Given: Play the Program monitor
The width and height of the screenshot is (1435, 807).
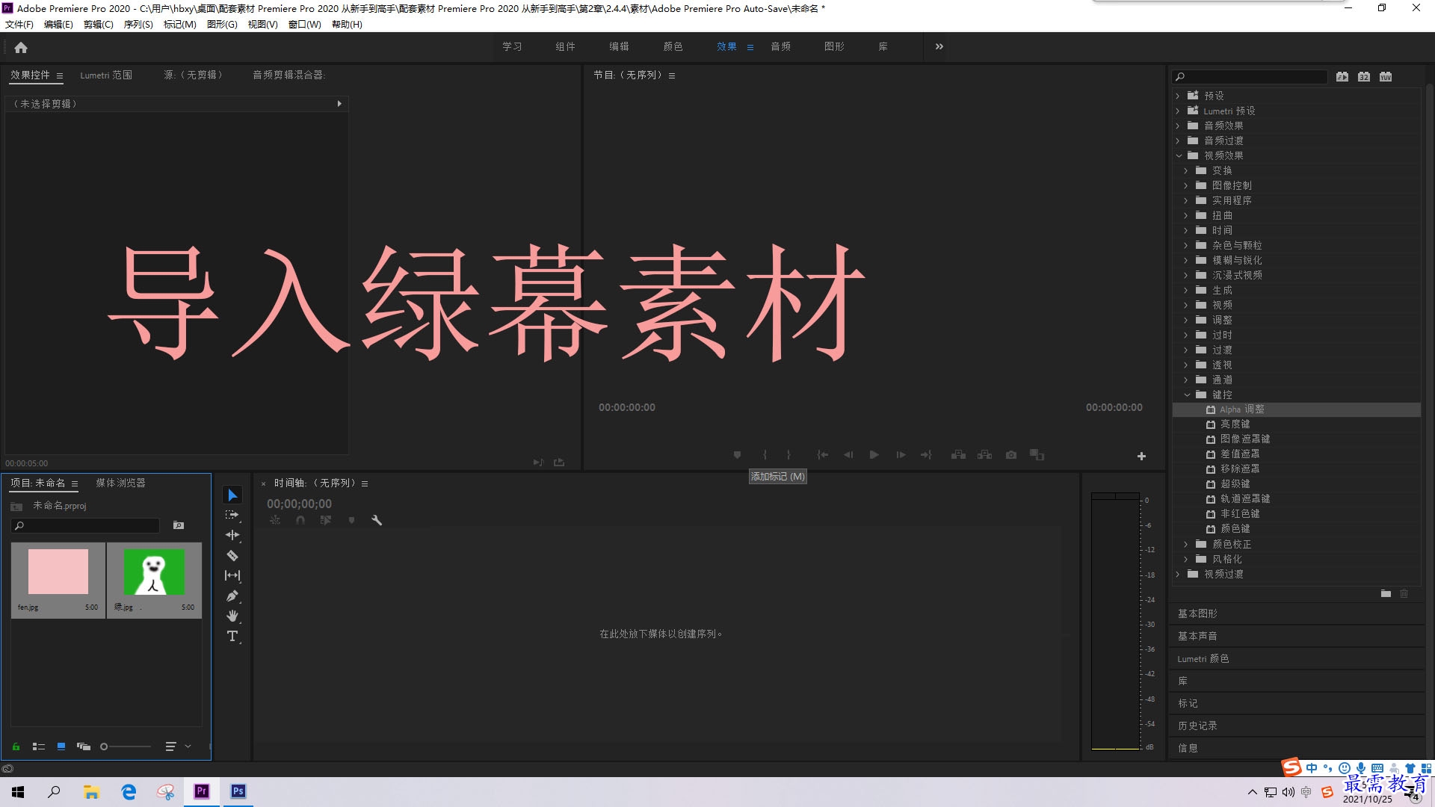Looking at the screenshot, I should 874,454.
